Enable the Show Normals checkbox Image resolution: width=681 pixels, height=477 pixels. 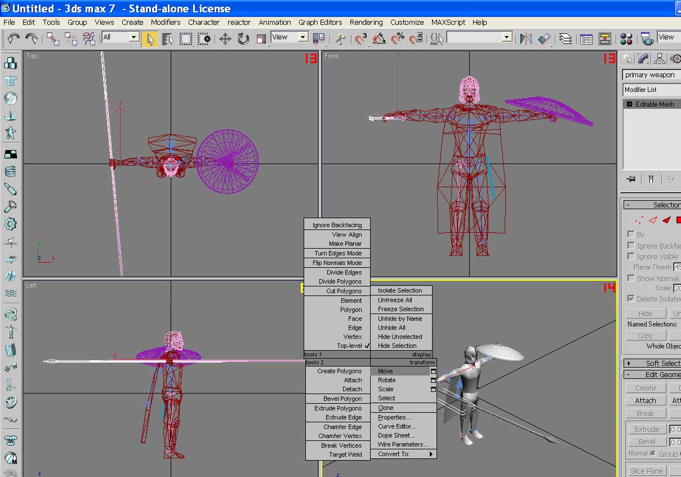(x=631, y=279)
